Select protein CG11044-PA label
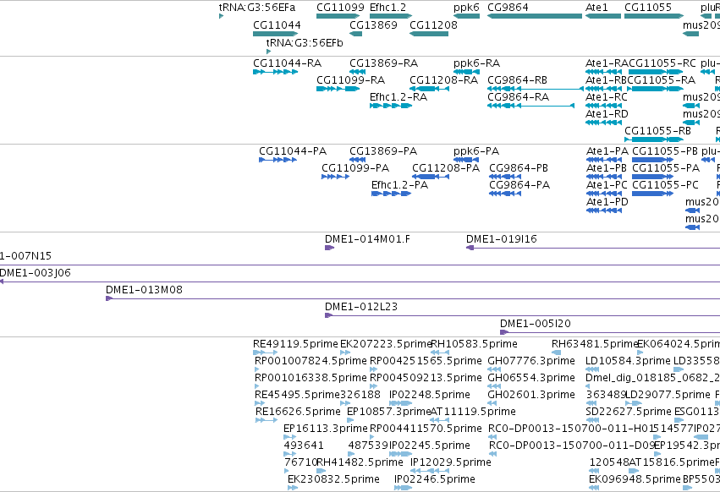Screen dimensions: 720x492 (293, 151)
